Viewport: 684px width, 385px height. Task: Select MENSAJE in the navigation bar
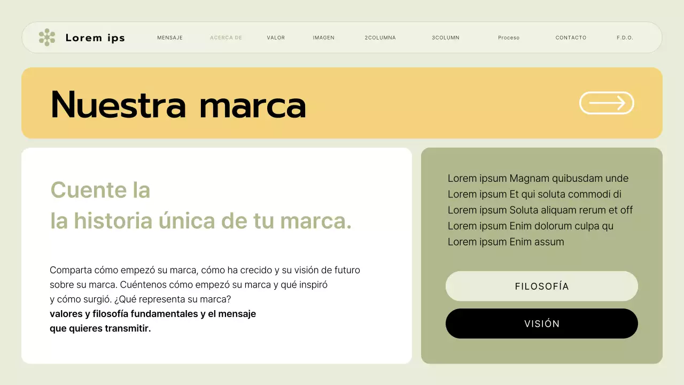(170, 37)
